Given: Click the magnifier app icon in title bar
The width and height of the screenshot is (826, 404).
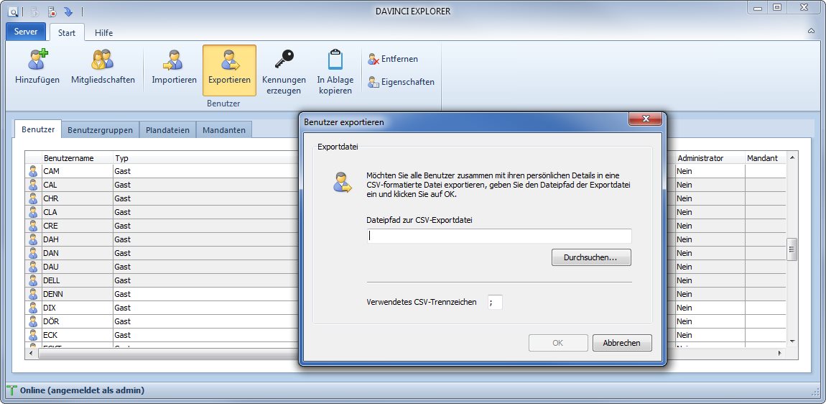Looking at the screenshot, I should pos(13,12).
